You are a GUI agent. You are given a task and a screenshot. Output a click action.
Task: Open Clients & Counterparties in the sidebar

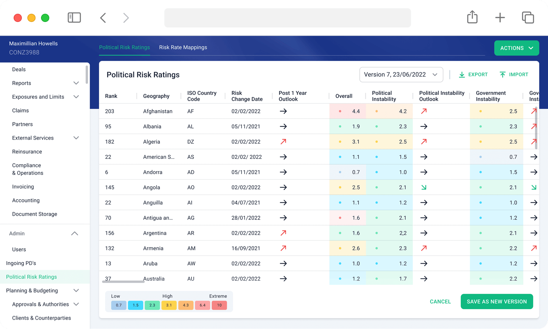[41, 318]
